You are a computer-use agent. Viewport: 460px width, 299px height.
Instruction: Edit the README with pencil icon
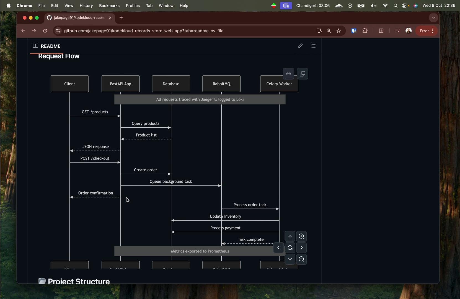(300, 46)
